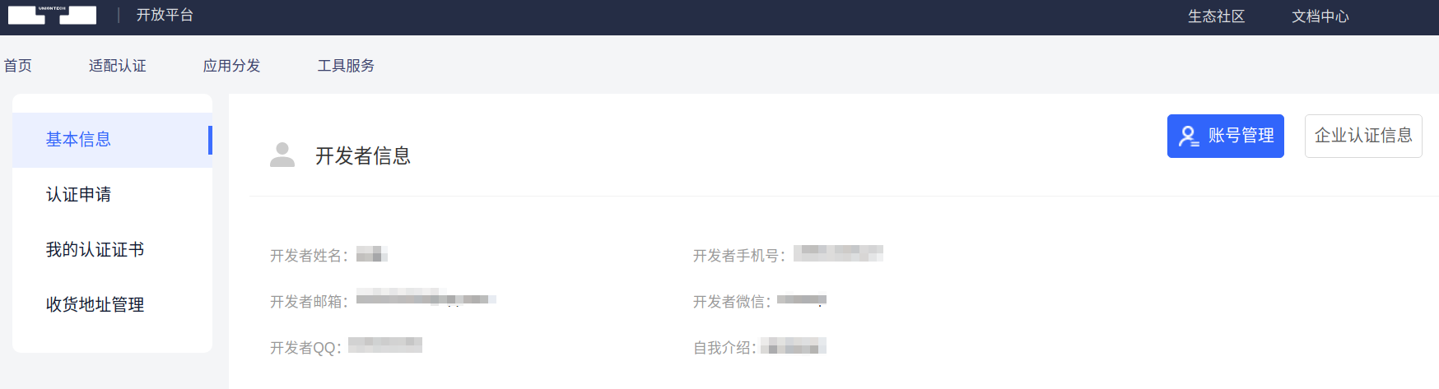Viewport: 1439px width, 389px height.
Task: Go to 首页 home tab
Action: (x=18, y=66)
